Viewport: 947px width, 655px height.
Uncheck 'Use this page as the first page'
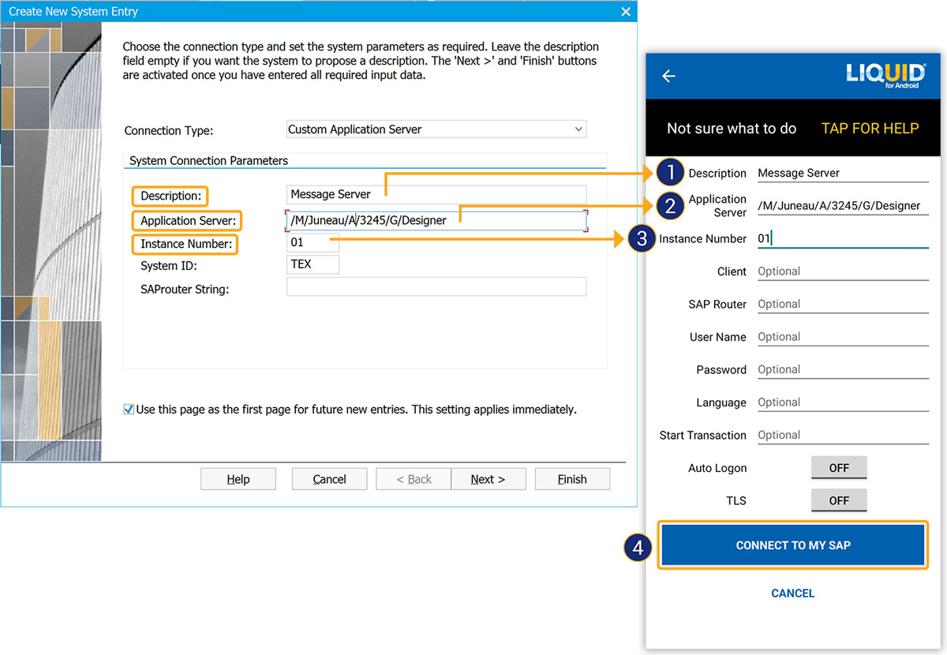[129, 410]
